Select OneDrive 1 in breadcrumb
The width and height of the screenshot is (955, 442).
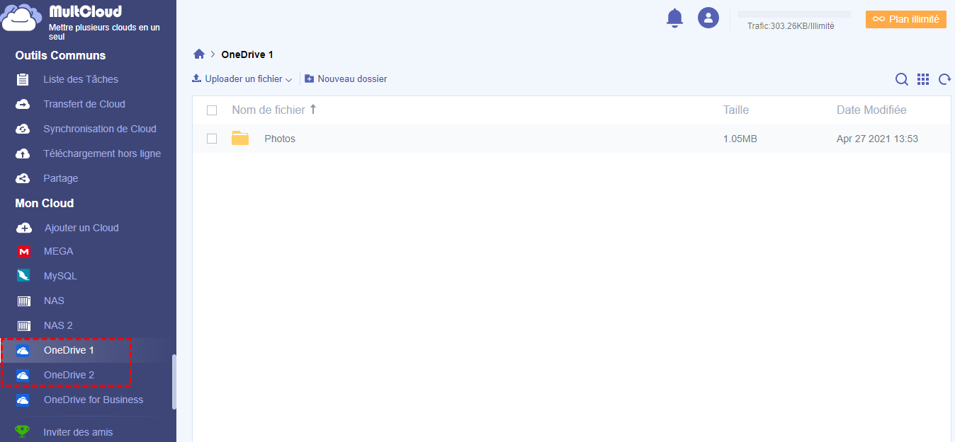[x=247, y=54]
